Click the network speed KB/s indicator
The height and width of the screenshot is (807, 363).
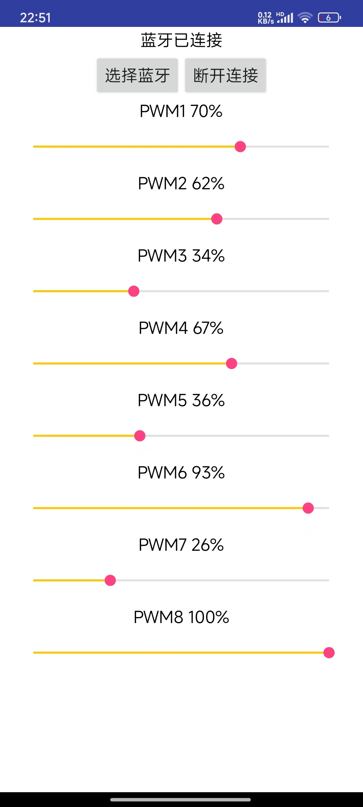(266, 18)
